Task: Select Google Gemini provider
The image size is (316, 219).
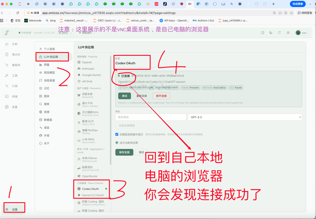Action: click(89, 75)
